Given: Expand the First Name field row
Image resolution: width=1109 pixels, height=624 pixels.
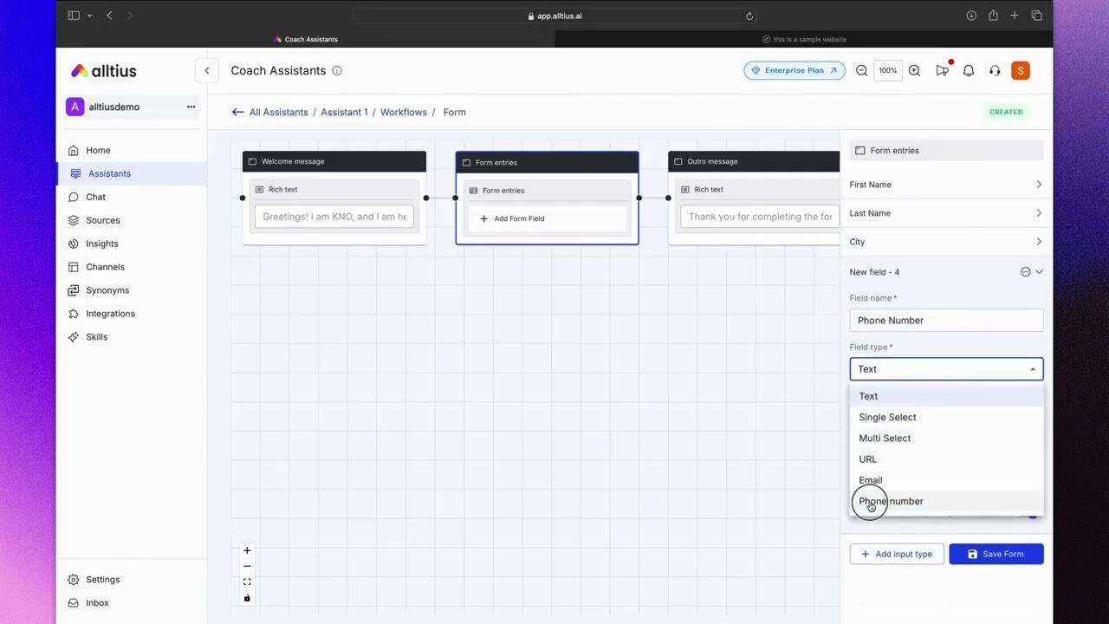Looking at the screenshot, I should coord(946,185).
